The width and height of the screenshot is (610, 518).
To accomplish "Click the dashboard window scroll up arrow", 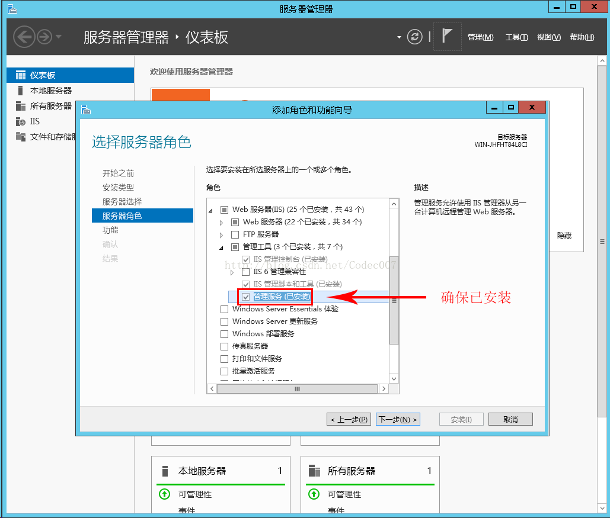I will coord(602,60).
